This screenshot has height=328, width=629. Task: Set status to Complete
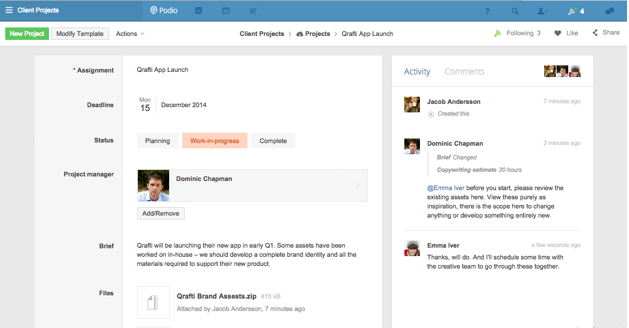click(x=273, y=141)
